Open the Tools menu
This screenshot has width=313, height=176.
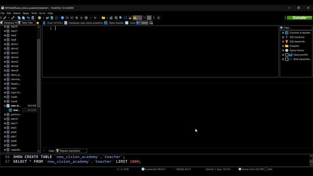(x=34, y=13)
